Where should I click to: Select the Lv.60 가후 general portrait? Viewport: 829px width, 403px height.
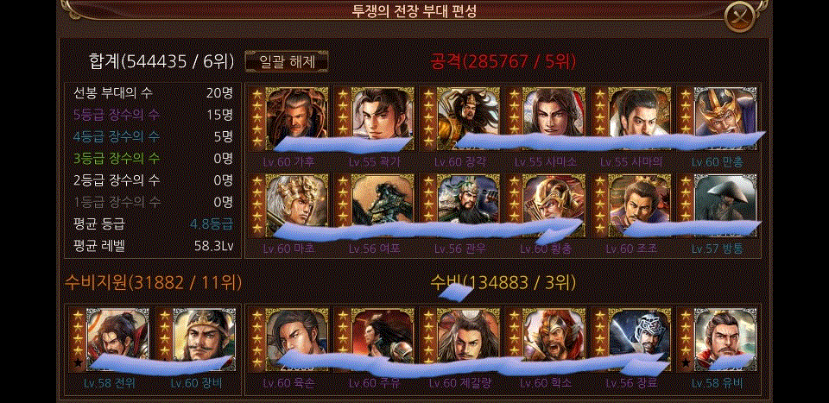288,119
